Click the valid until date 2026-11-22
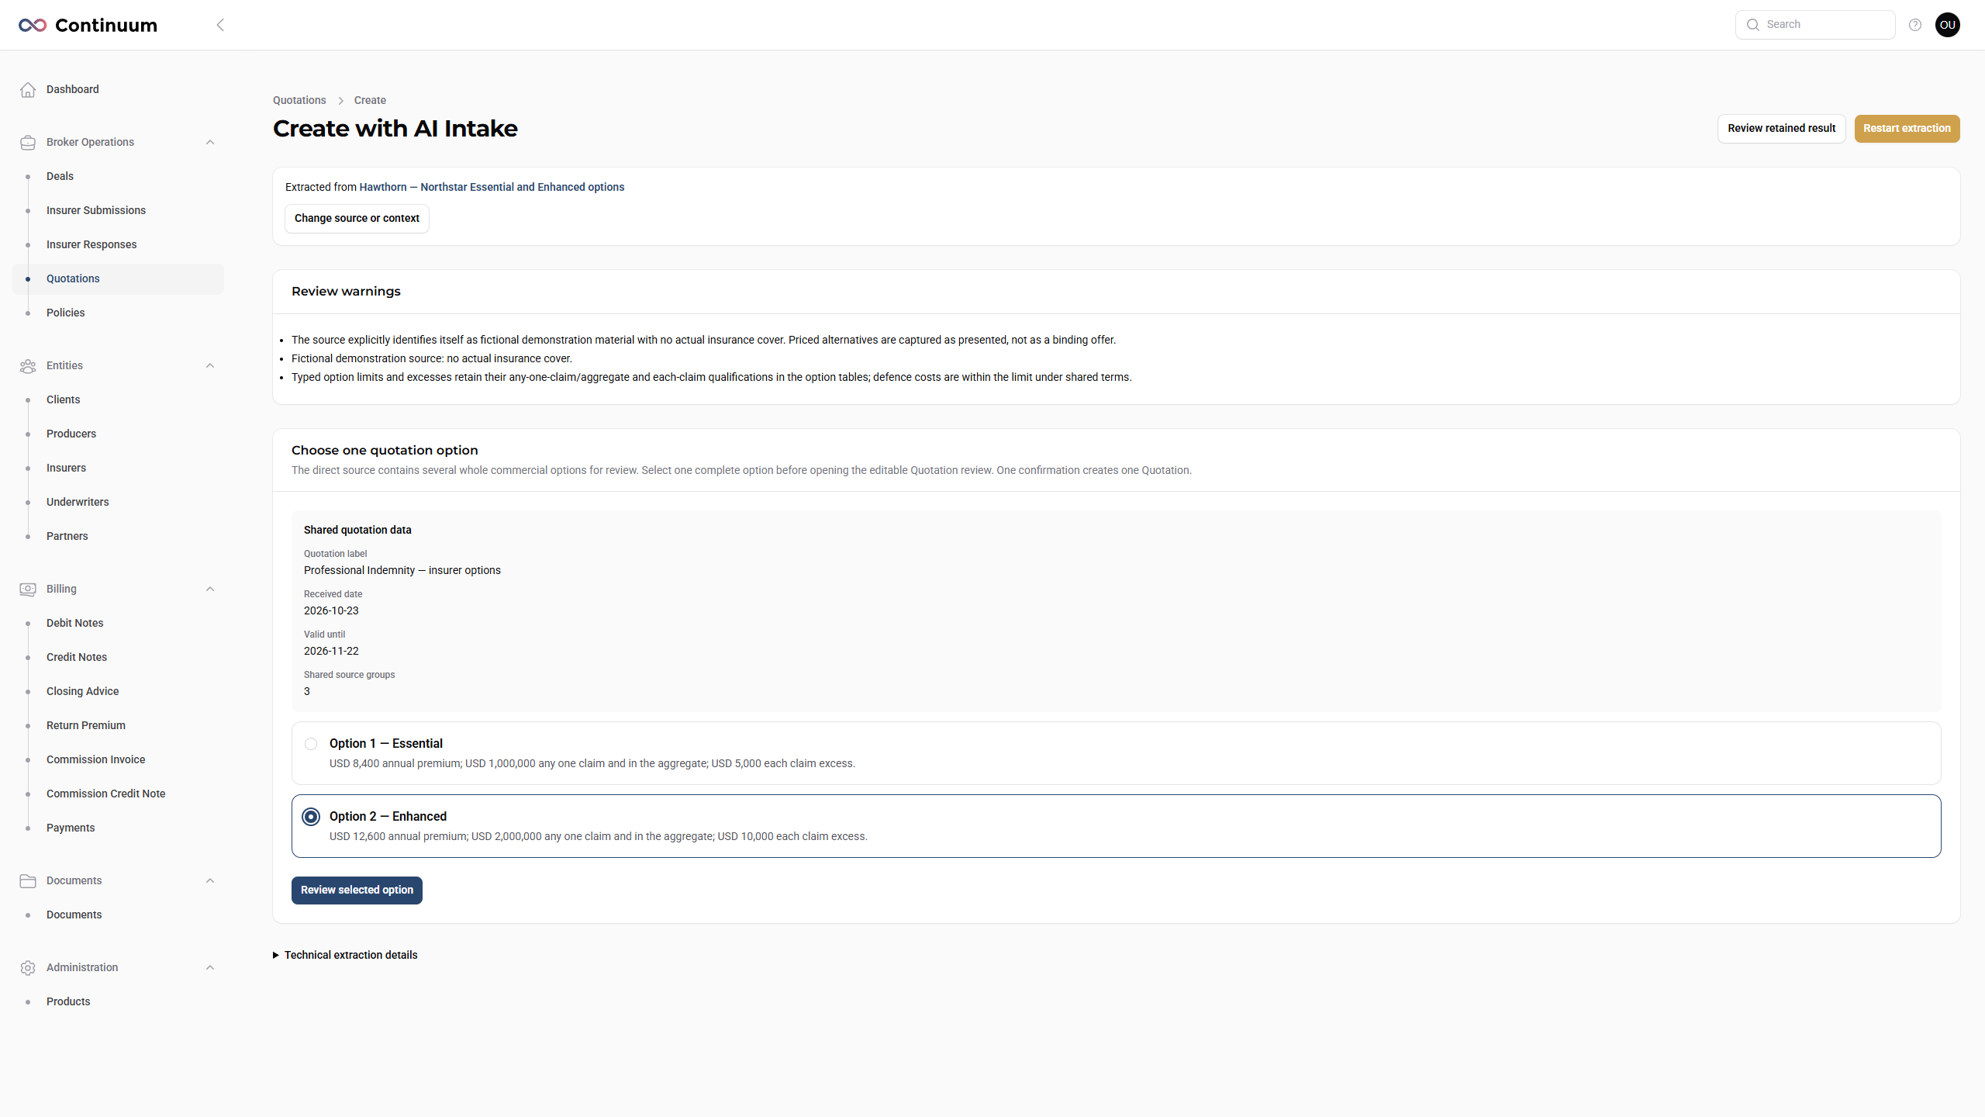1985x1117 pixels. coord(331,651)
